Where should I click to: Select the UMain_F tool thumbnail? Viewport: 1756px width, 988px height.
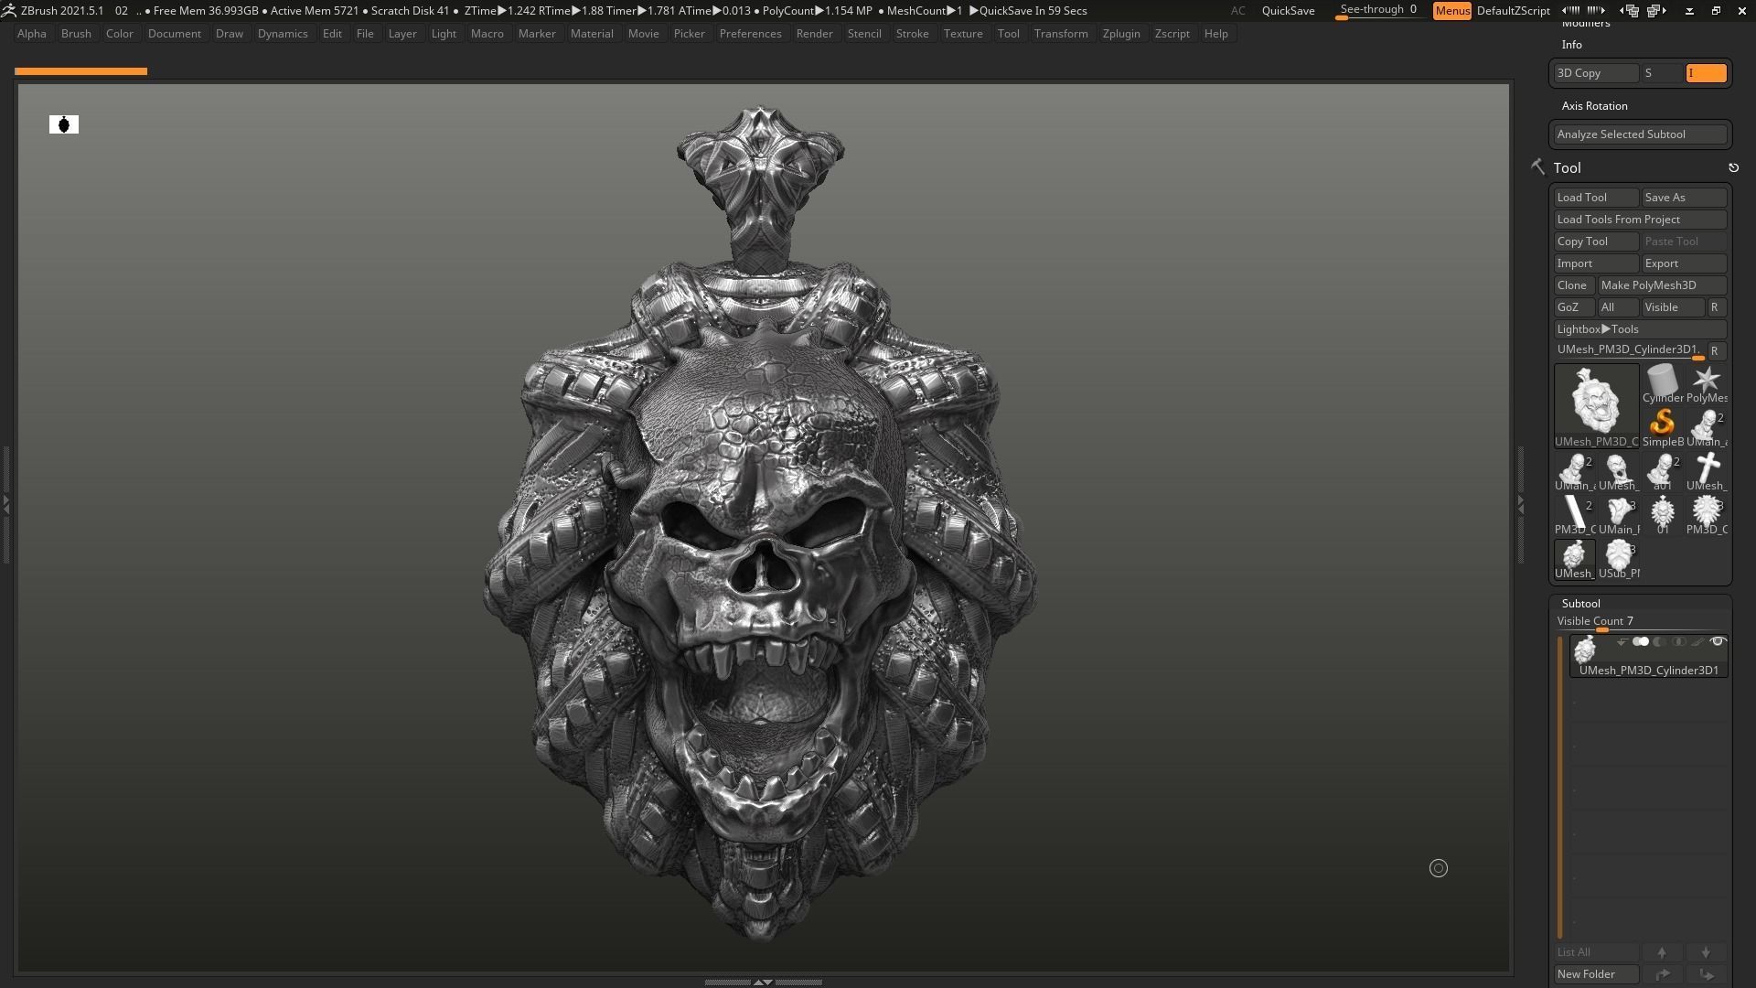(x=1619, y=515)
